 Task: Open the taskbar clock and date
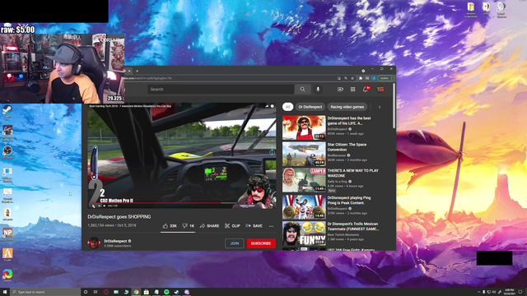[x=510, y=292]
